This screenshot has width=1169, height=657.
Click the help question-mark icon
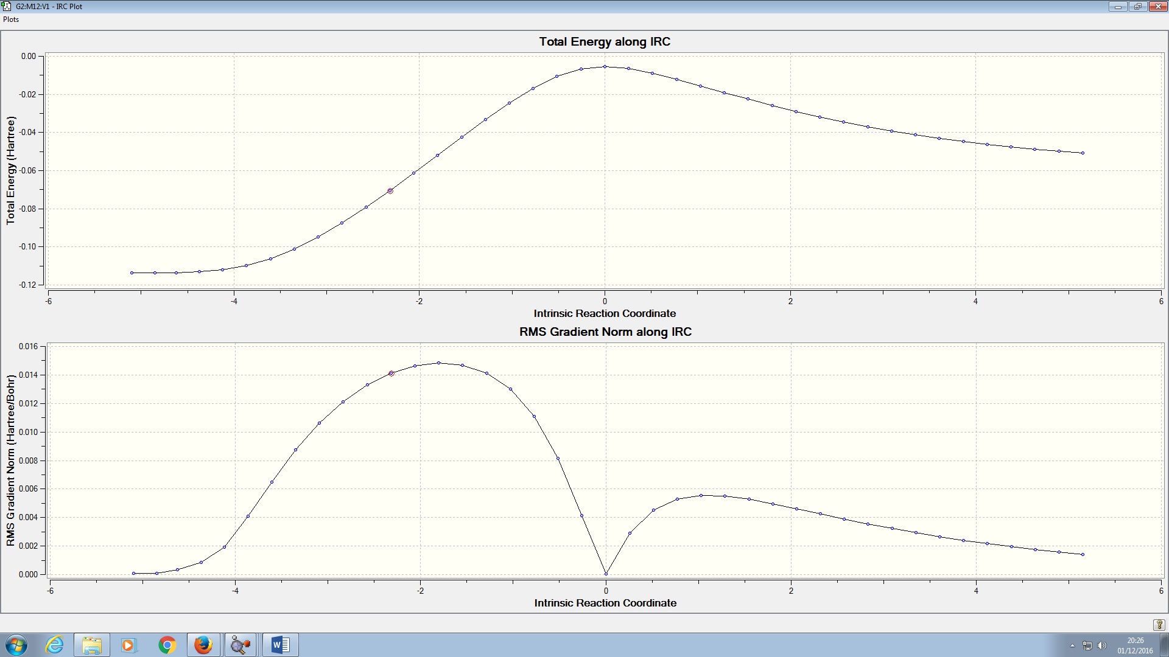[1159, 625]
